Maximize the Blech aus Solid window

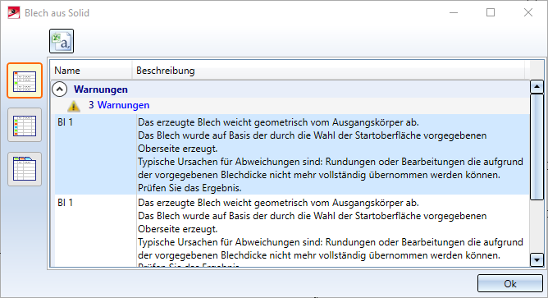[491, 12]
